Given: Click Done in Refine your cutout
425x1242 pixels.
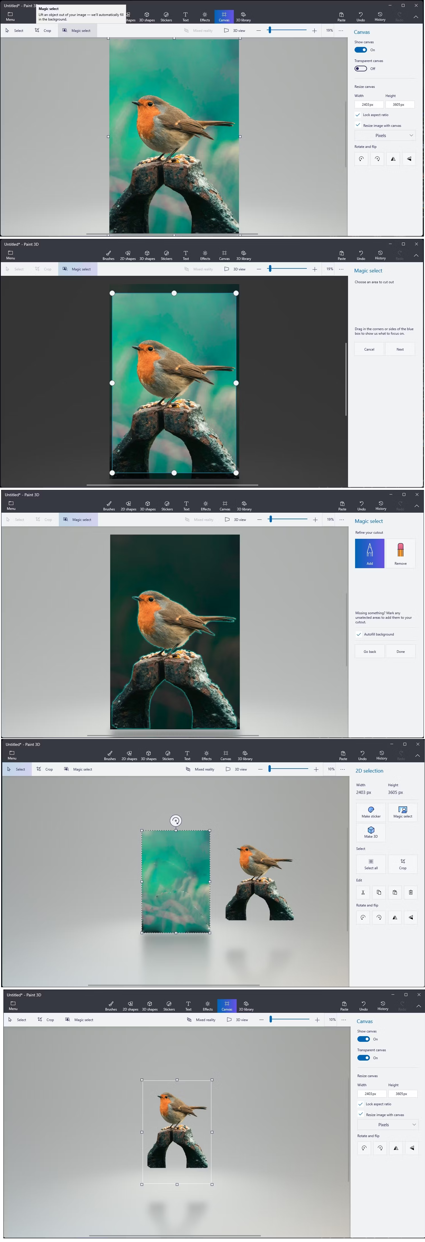Looking at the screenshot, I should [x=400, y=651].
